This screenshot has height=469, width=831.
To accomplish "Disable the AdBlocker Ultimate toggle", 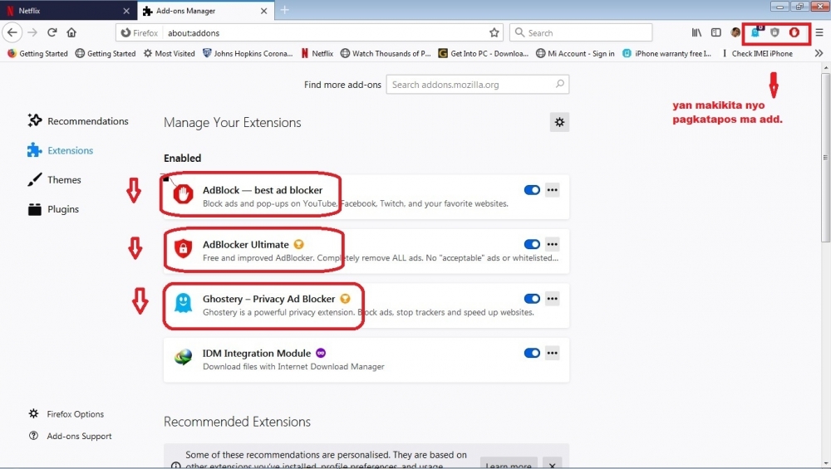I will [532, 244].
